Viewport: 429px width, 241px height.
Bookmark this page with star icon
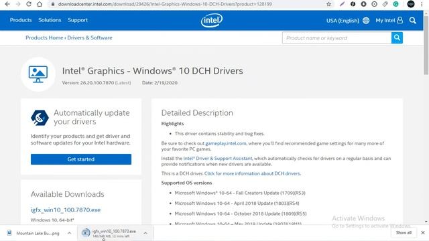click(x=329, y=4)
